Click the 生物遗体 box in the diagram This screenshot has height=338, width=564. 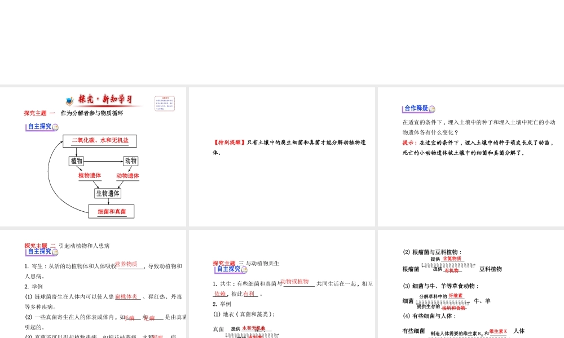108,193
